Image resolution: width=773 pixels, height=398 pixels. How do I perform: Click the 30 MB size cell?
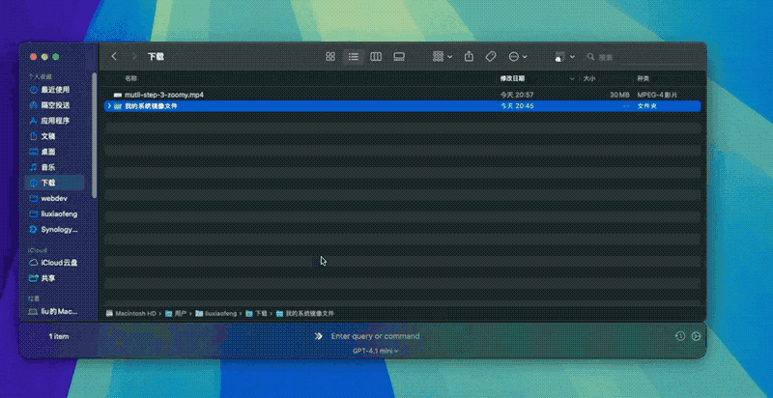619,95
